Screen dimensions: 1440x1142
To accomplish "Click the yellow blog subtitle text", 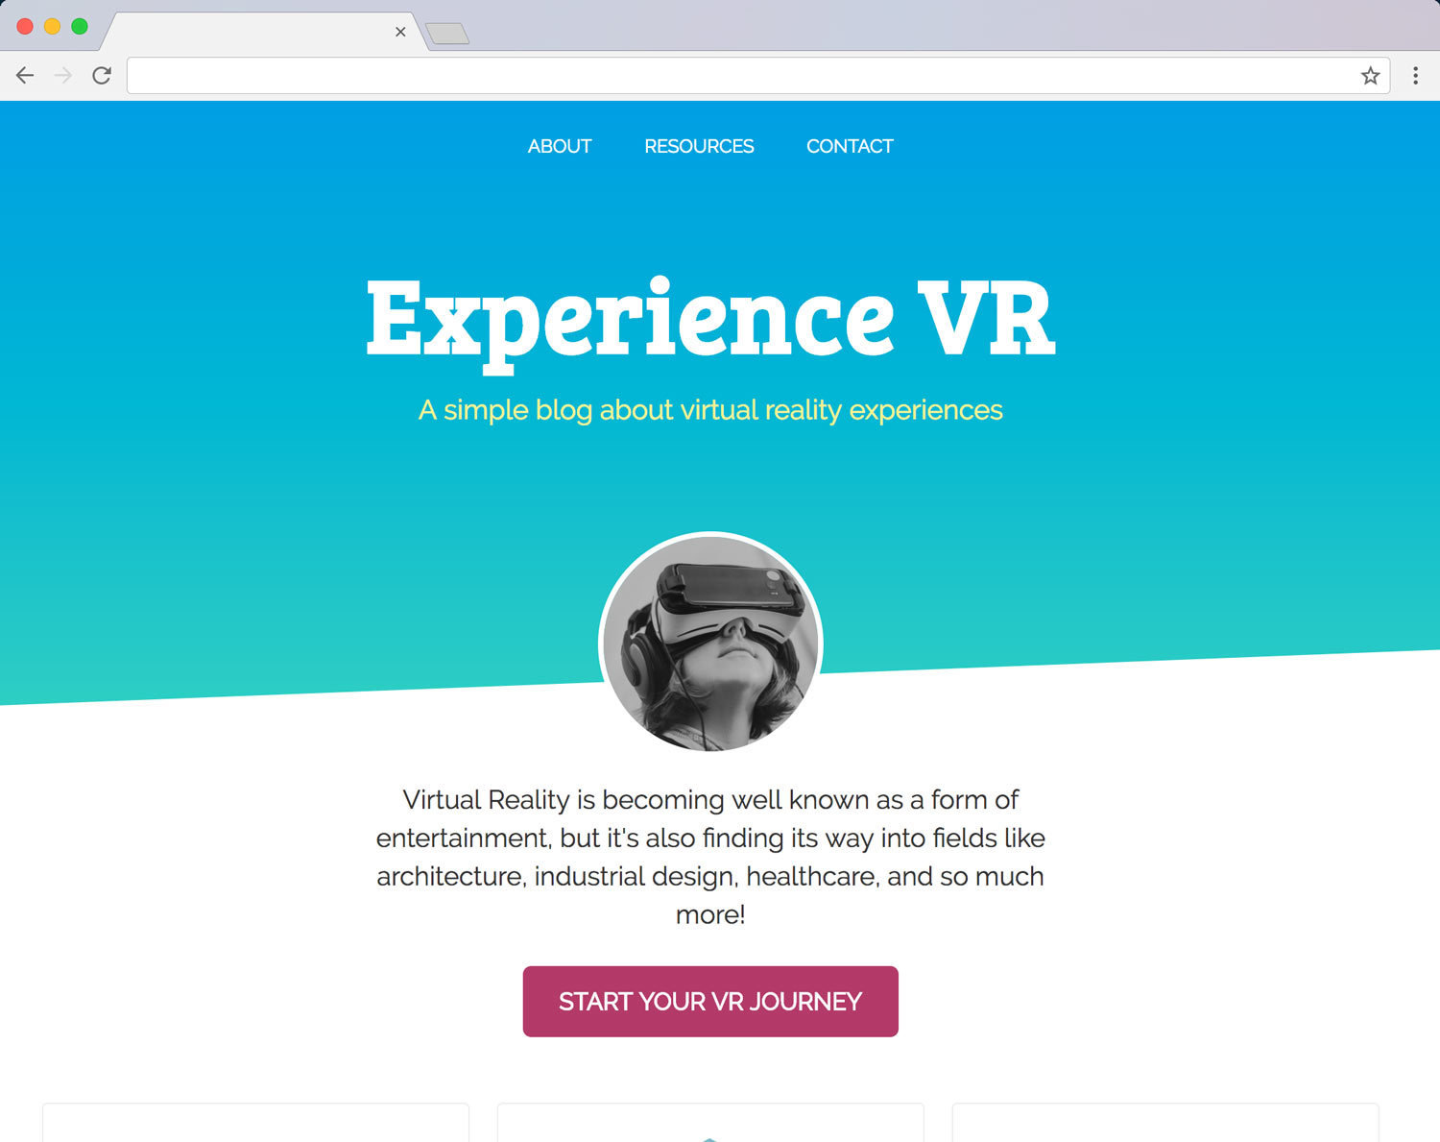I will pyautogui.click(x=710, y=410).
